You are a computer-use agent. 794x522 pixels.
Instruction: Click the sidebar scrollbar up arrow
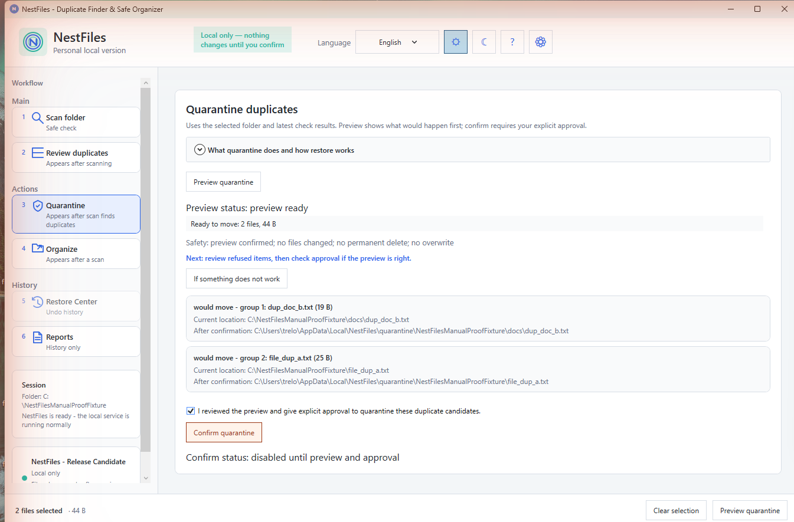coord(146,83)
